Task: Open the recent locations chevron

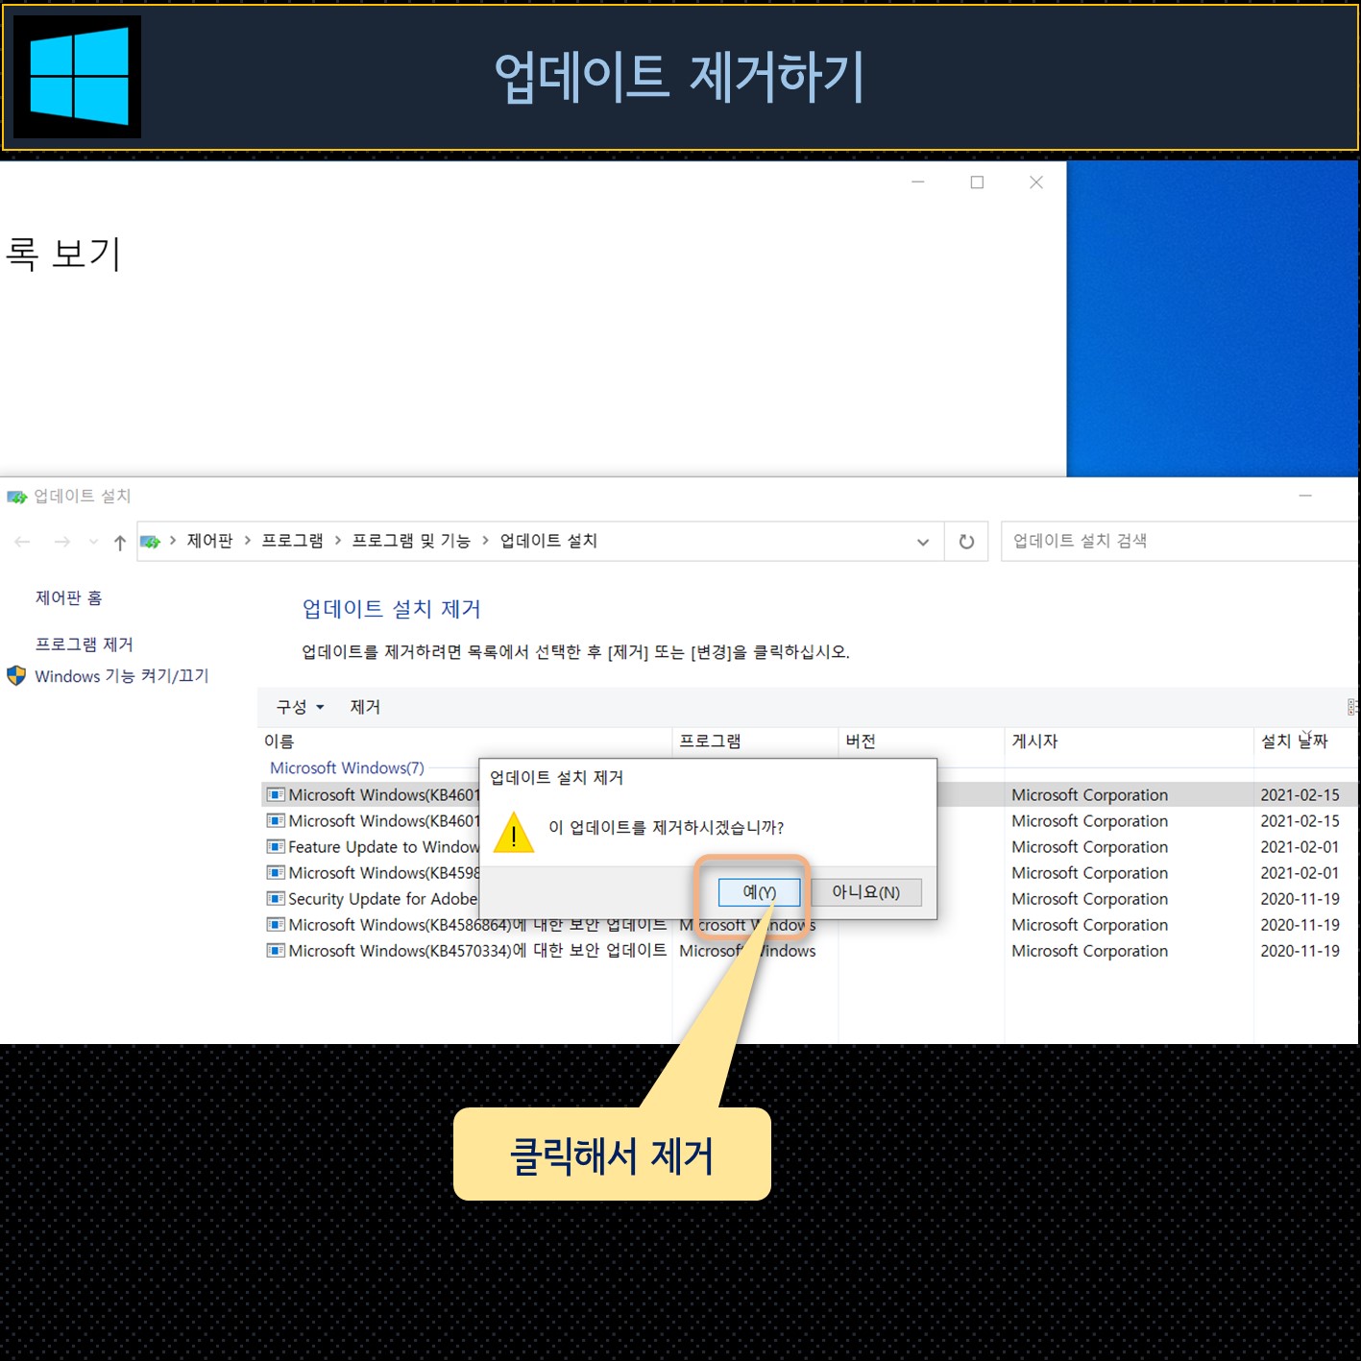Action: pyautogui.click(x=93, y=542)
